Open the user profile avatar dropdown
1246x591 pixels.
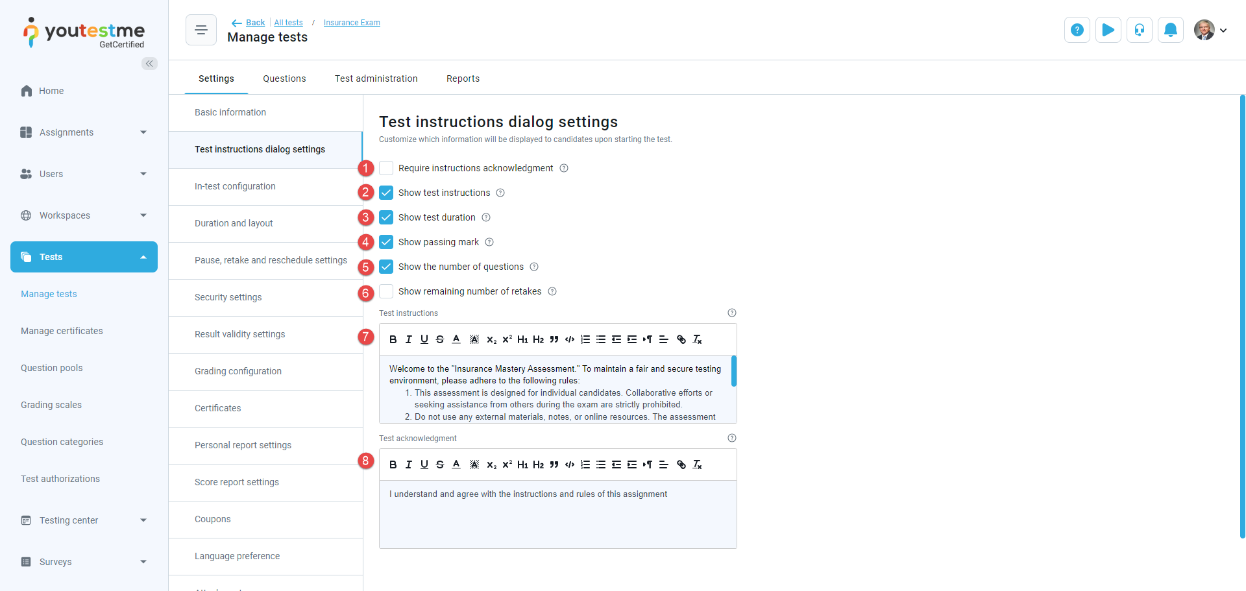tap(1210, 30)
